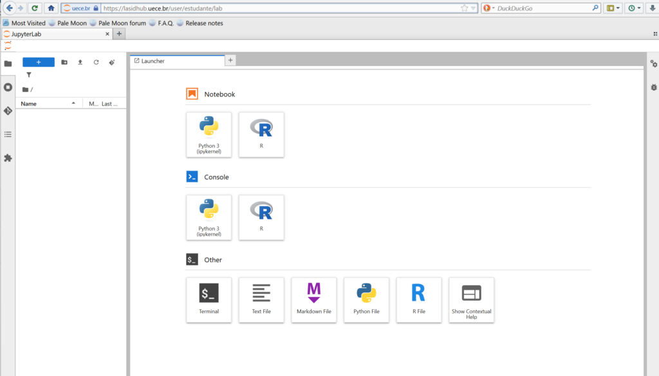
Task: Refresh the file browser listing
Action: [97, 62]
